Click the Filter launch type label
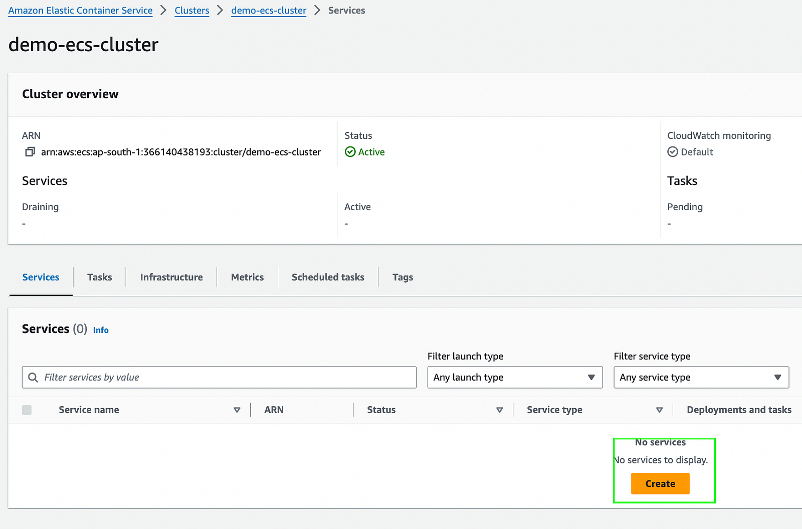The image size is (802, 529). point(465,357)
